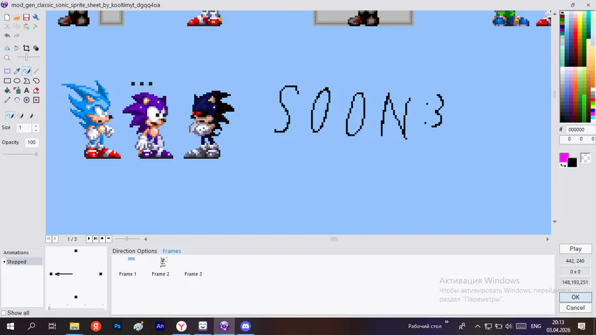The width and height of the screenshot is (596, 335).
Task: Switch to the Direction Options tab
Action: coord(134,251)
